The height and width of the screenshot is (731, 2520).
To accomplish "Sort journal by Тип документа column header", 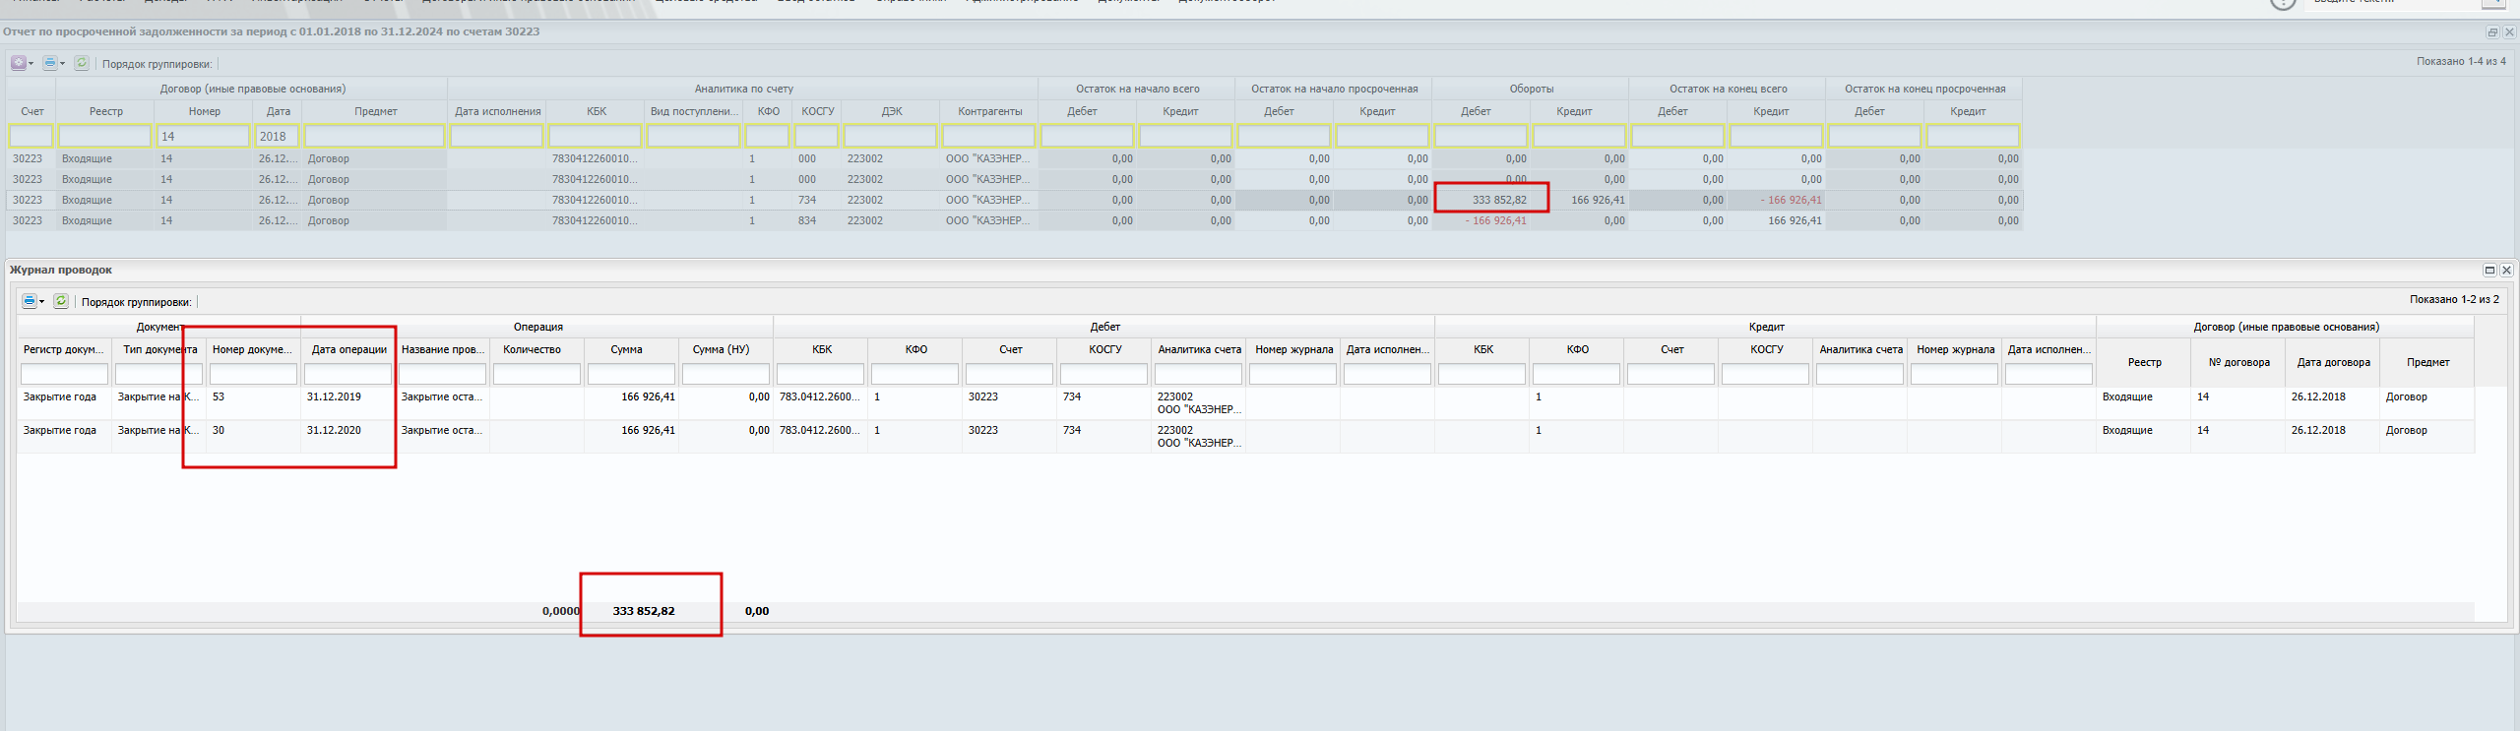I will [x=159, y=349].
